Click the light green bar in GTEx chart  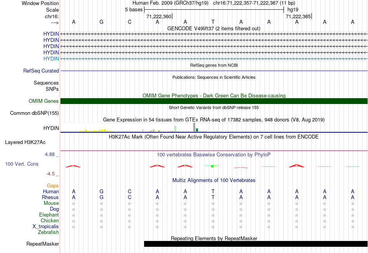[x=175, y=128]
